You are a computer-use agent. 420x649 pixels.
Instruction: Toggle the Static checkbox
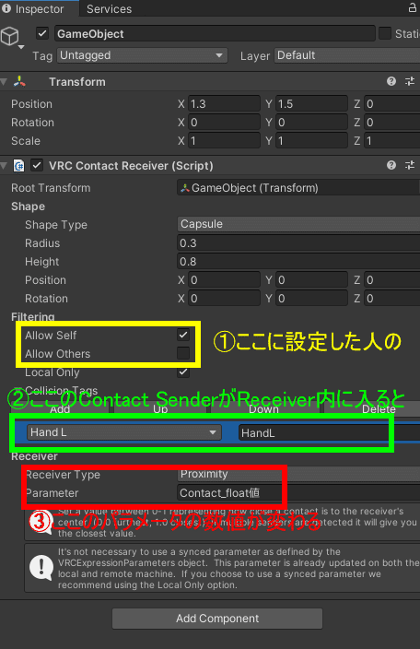[x=385, y=33]
